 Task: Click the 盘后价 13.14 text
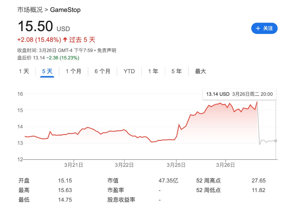(31, 58)
